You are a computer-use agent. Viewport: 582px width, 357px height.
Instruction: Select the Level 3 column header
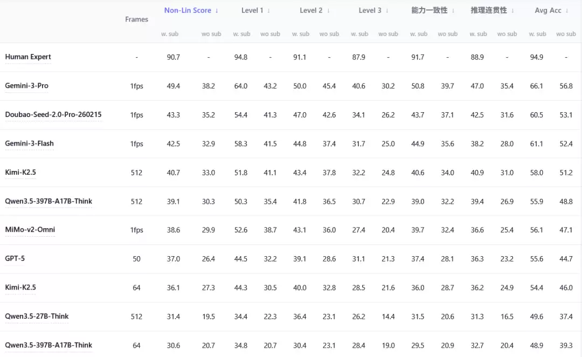point(370,10)
